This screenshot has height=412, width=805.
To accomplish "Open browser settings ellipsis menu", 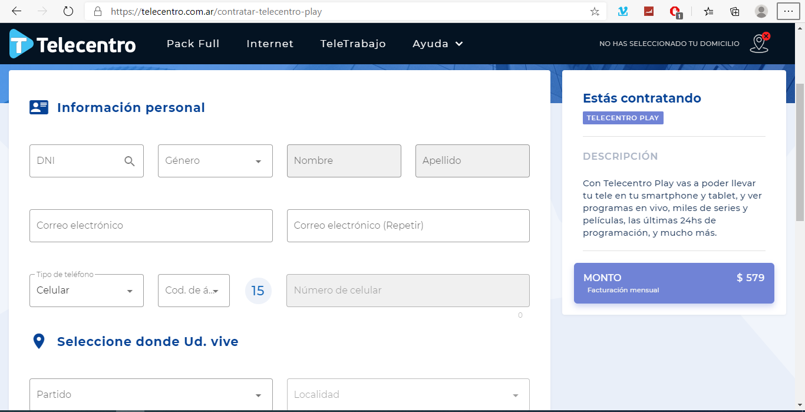I will 788,11.
